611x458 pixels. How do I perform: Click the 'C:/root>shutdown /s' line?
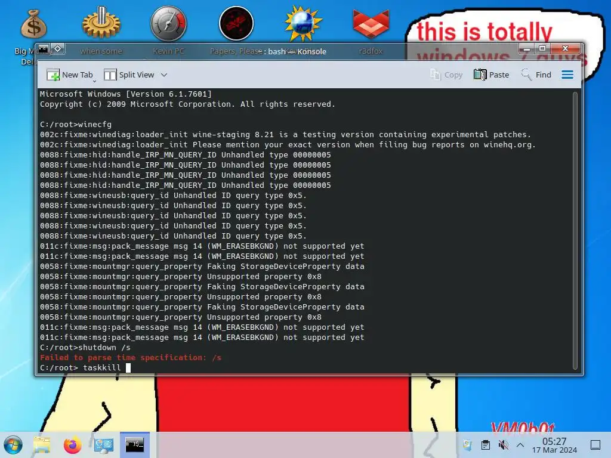(85, 348)
